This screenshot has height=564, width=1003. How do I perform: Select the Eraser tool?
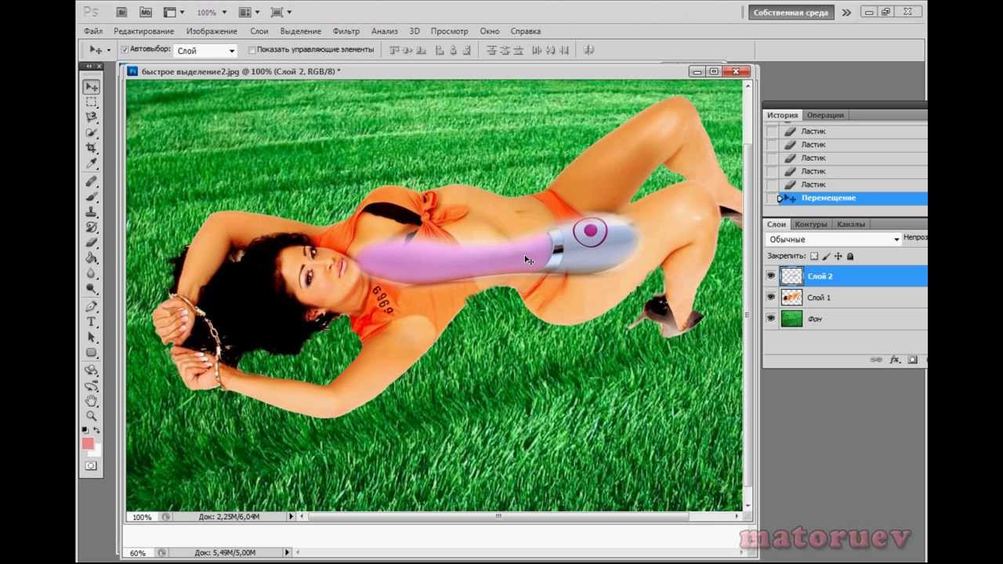click(92, 243)
